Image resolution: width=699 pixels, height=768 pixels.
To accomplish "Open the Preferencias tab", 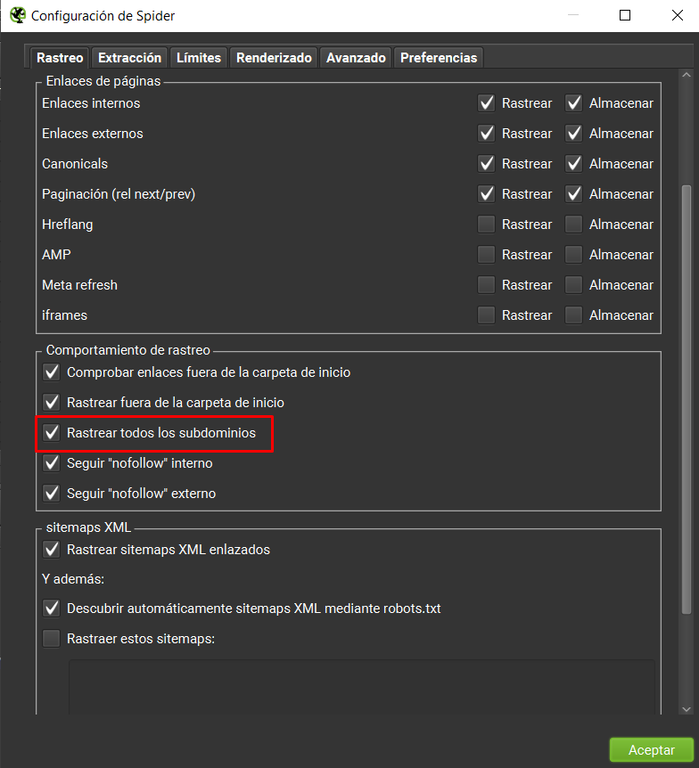I will pos(438,56).
